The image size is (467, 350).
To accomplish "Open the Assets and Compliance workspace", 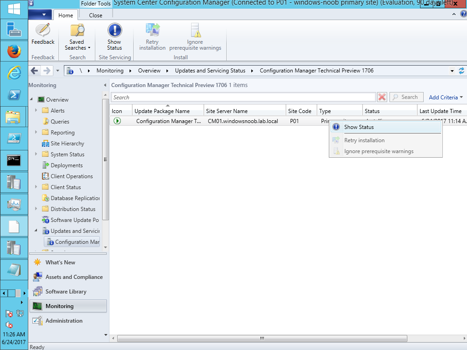I will [x=68, y=277].
